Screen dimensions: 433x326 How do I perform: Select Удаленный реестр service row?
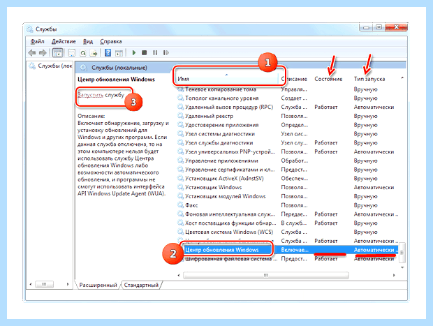[x=287, y=116]
